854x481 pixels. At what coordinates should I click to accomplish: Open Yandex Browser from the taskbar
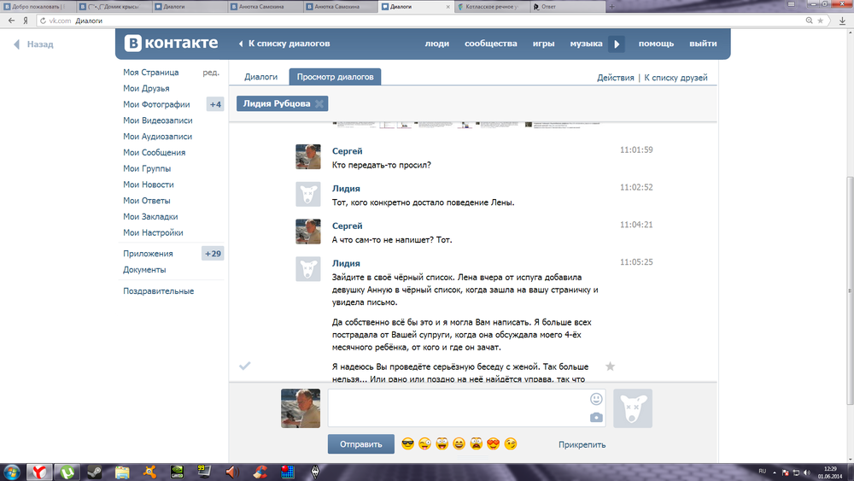(x=39, y=472)
